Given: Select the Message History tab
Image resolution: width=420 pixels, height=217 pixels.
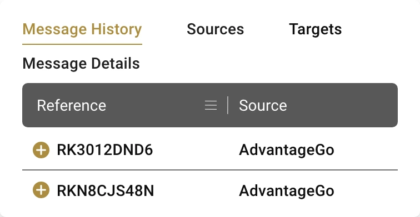Looking at the screenshot, I should pyautogui.click(x=82, y=30).
